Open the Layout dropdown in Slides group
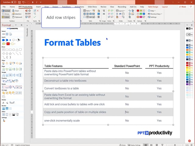Screen dimensions: 195x146 pyautogui.click(x=121, y=11)
